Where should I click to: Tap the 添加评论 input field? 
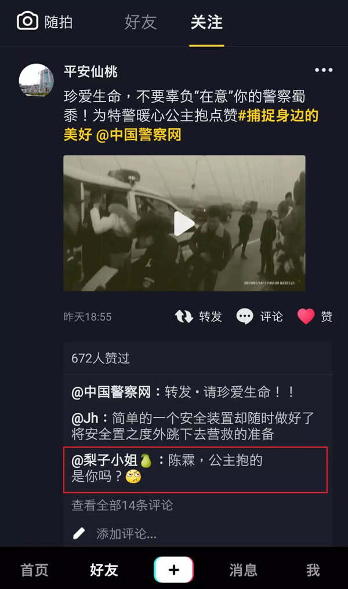(x=198, y=533)
